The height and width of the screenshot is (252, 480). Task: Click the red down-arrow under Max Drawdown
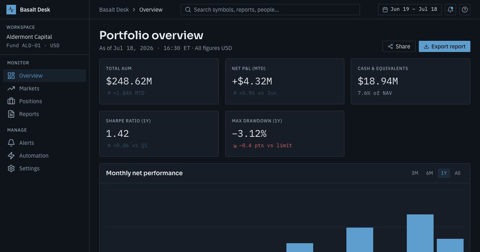pyautogui.click(x=234, y=146)
